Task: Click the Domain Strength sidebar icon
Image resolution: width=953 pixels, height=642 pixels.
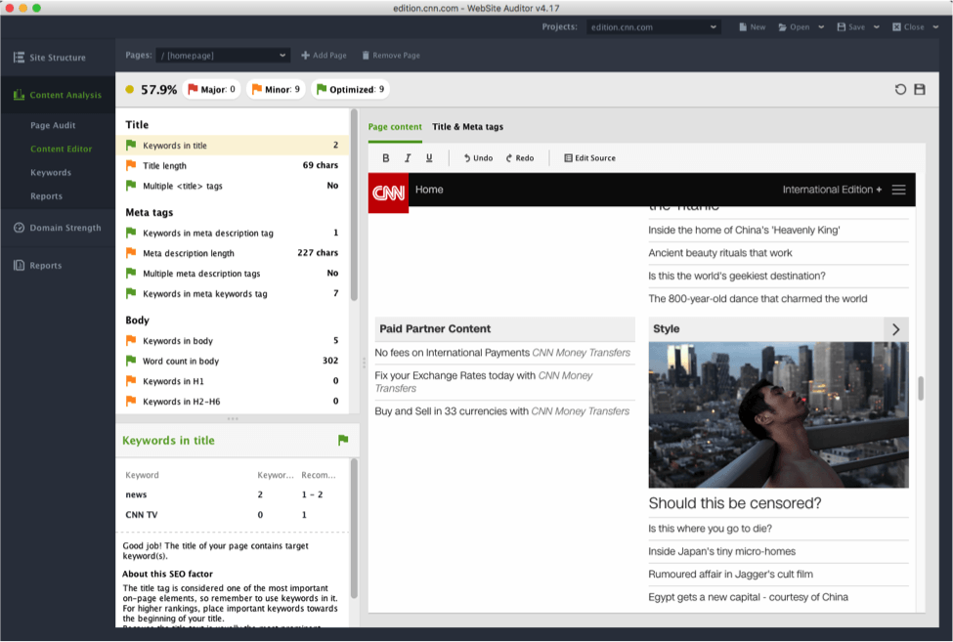Action: pyautogui.click(x=20, y=228)
